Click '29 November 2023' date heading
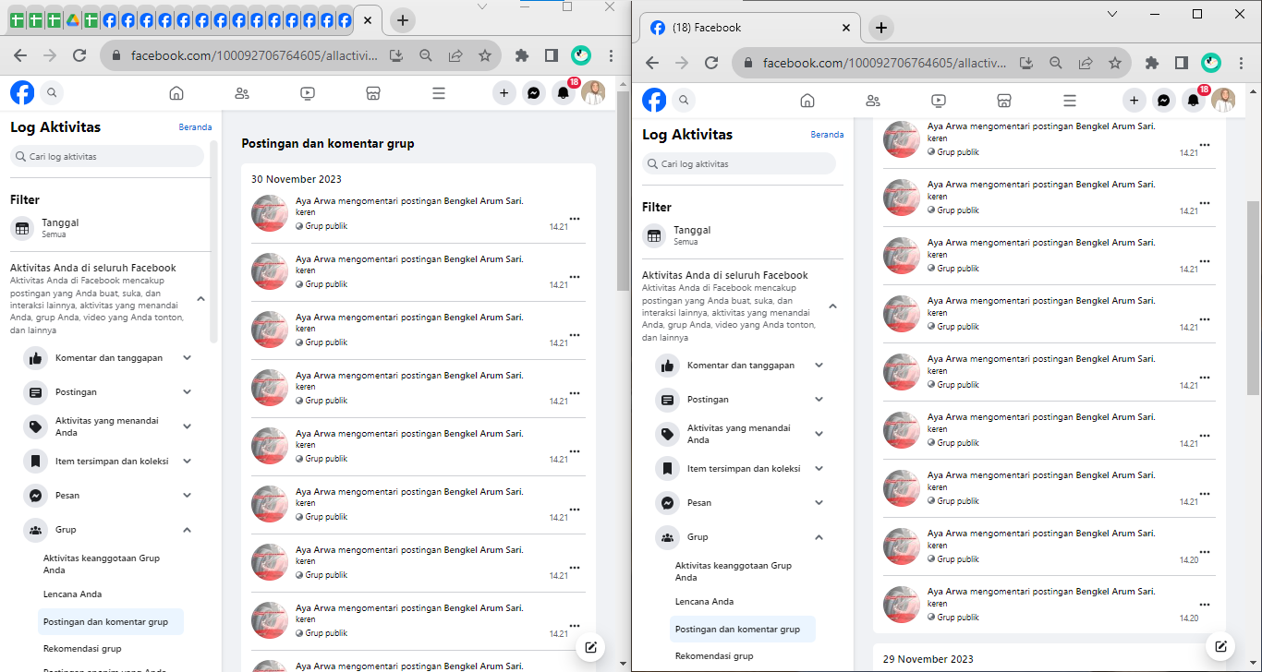The width and height of the screenshot is (1262, 672). [928, 659]
